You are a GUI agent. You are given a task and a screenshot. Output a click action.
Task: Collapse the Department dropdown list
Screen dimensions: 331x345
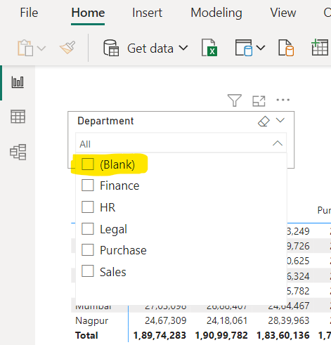278,143
